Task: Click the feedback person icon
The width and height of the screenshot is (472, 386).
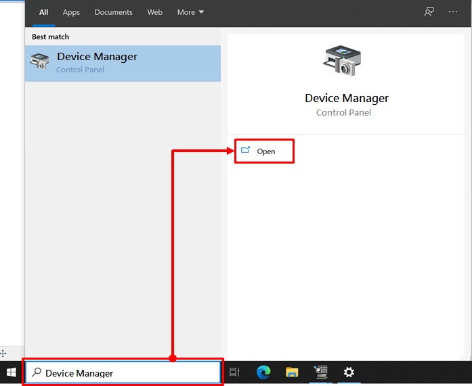Action: [429, 12]
